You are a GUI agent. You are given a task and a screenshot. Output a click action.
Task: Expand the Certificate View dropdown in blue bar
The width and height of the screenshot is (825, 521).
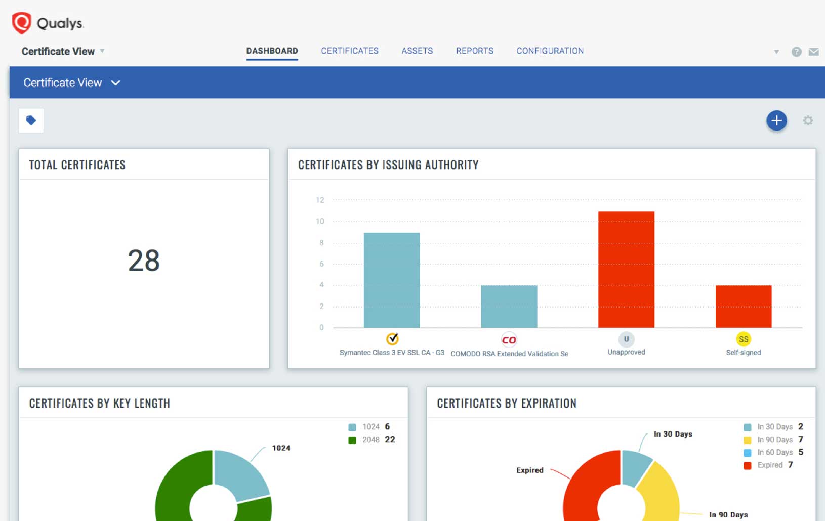[115, 82]
